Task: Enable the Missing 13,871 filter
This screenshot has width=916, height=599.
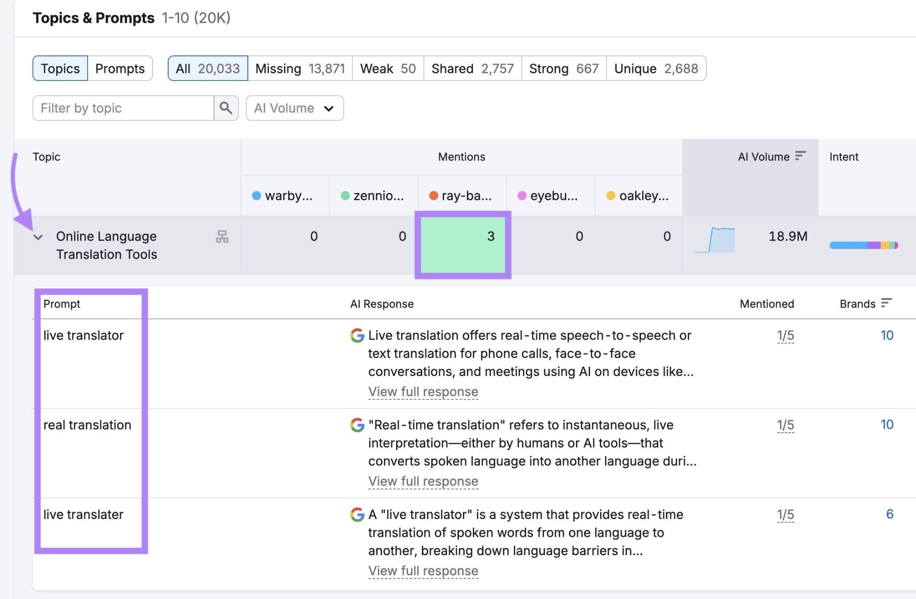Action: click(300, 68)
